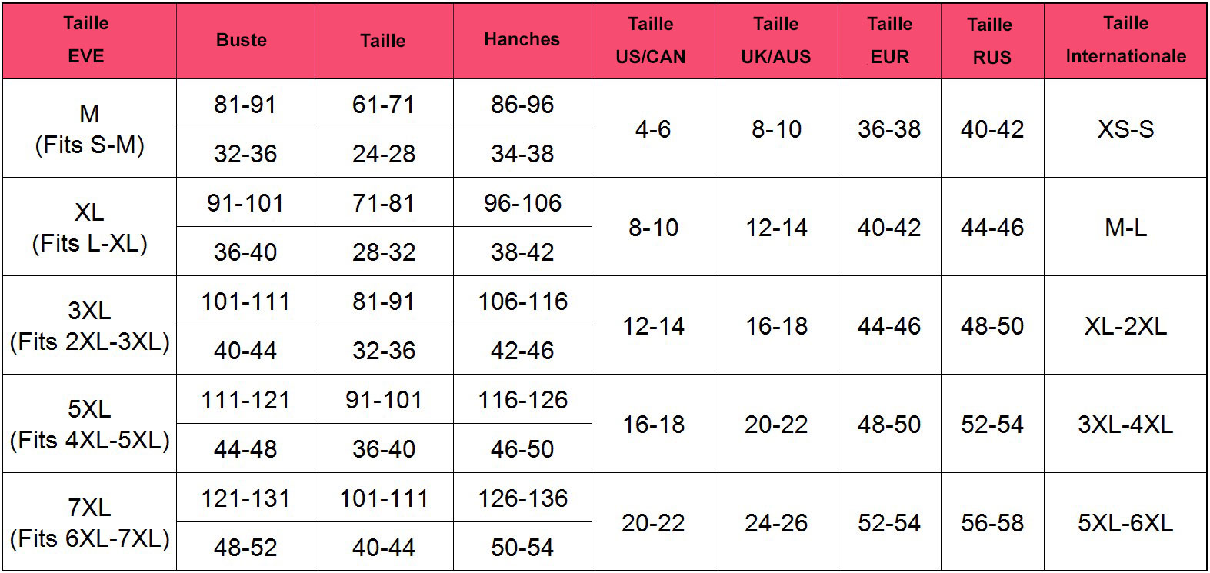This screenshot has height=573, width=1210.
Task: Click the XS-S international size cell
Action: (x=1125, y=128)
